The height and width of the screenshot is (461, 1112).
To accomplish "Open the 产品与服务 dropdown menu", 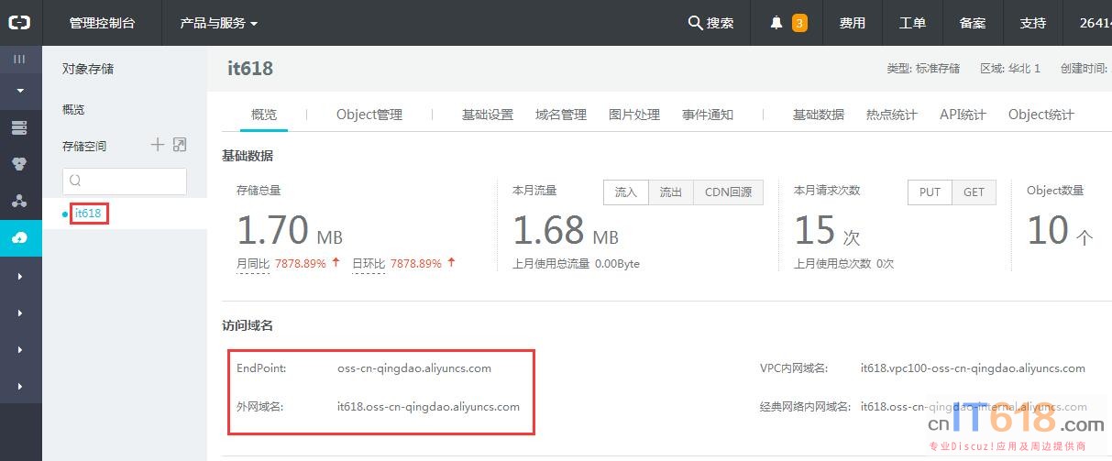I will pos(218,23).
